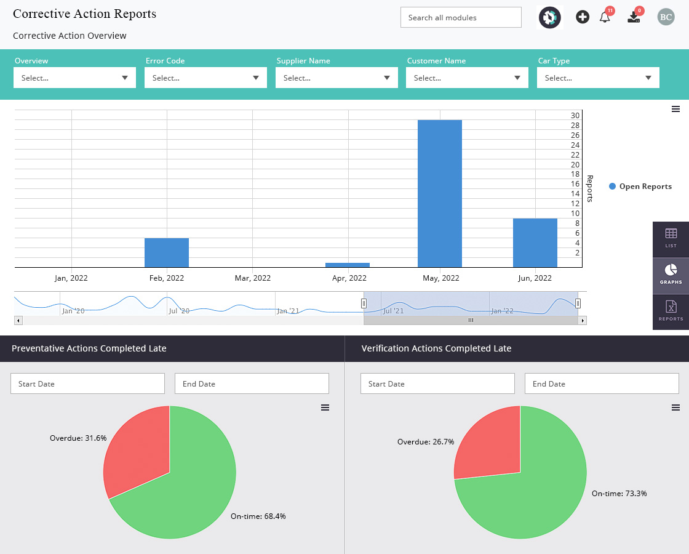Open the Preventative pie chart menu icon
This screenshot has height=554, width=689.
pyautogui.click(x=325, y=407)
